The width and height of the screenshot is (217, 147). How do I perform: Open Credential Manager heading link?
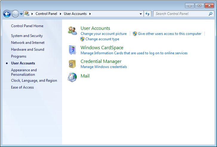[x=101, y=61]
